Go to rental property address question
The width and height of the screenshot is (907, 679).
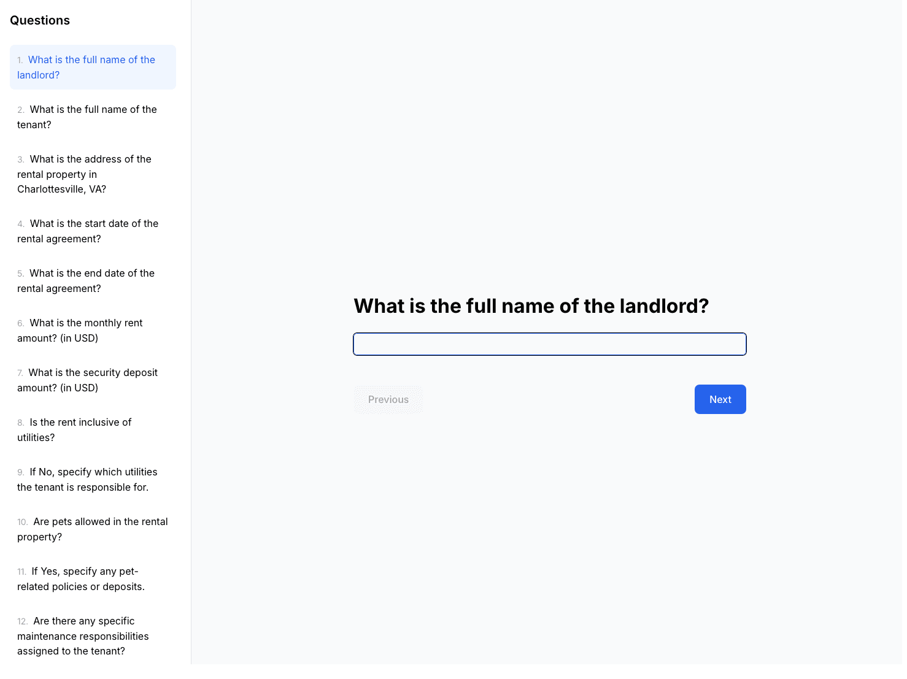tap(93, 174)
